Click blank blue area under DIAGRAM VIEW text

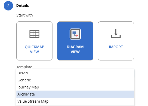pyautogui.click(x=75, y=57)
